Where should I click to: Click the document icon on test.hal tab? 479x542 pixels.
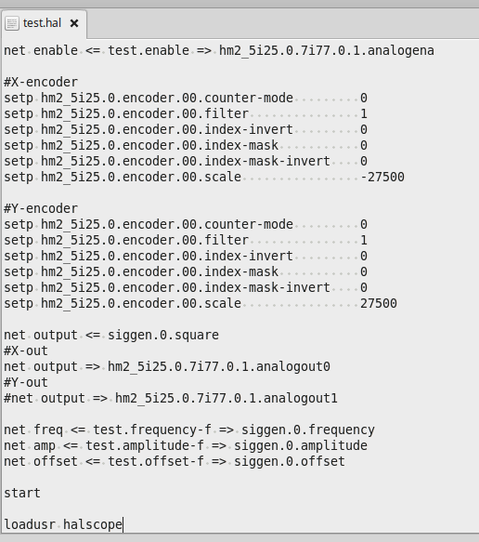(12, 23)
